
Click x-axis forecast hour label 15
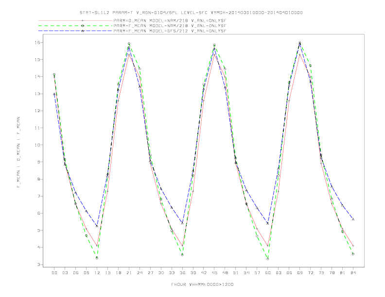pos(107,273)
